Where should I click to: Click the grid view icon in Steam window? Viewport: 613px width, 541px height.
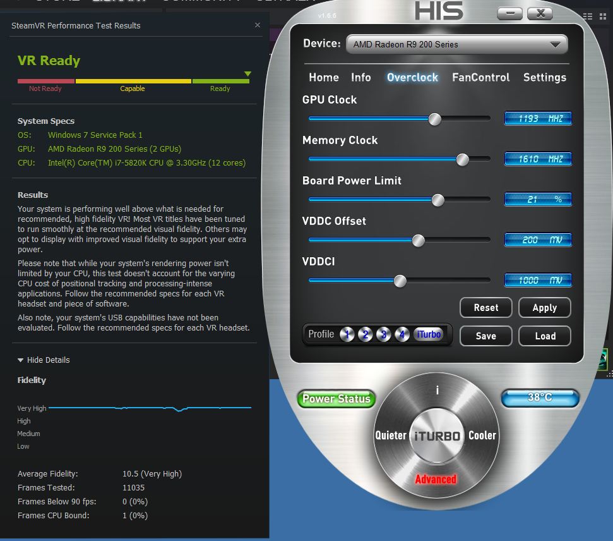tap(603, 16)
